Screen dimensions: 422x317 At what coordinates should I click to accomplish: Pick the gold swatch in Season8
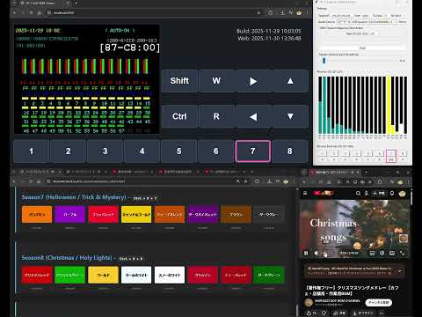pyautogui.click(x=103, y=275)
